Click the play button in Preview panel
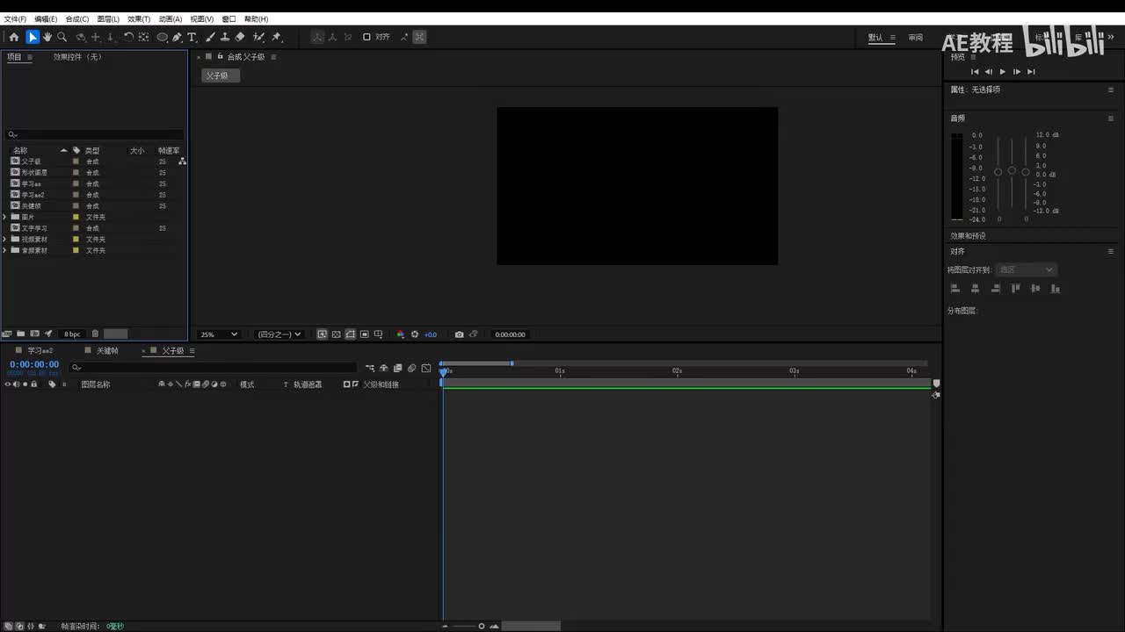 [x=1003, y=71]
